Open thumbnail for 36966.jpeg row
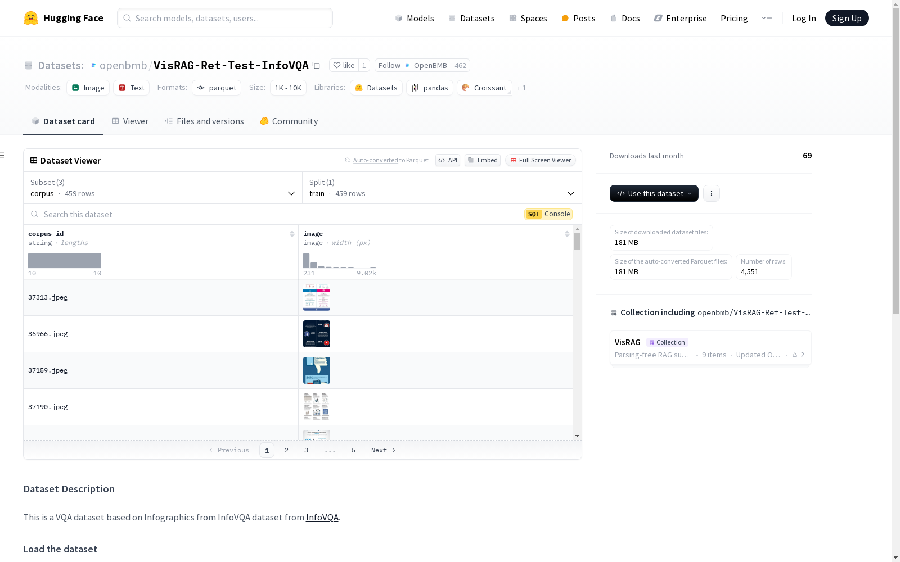 (317, 334)
